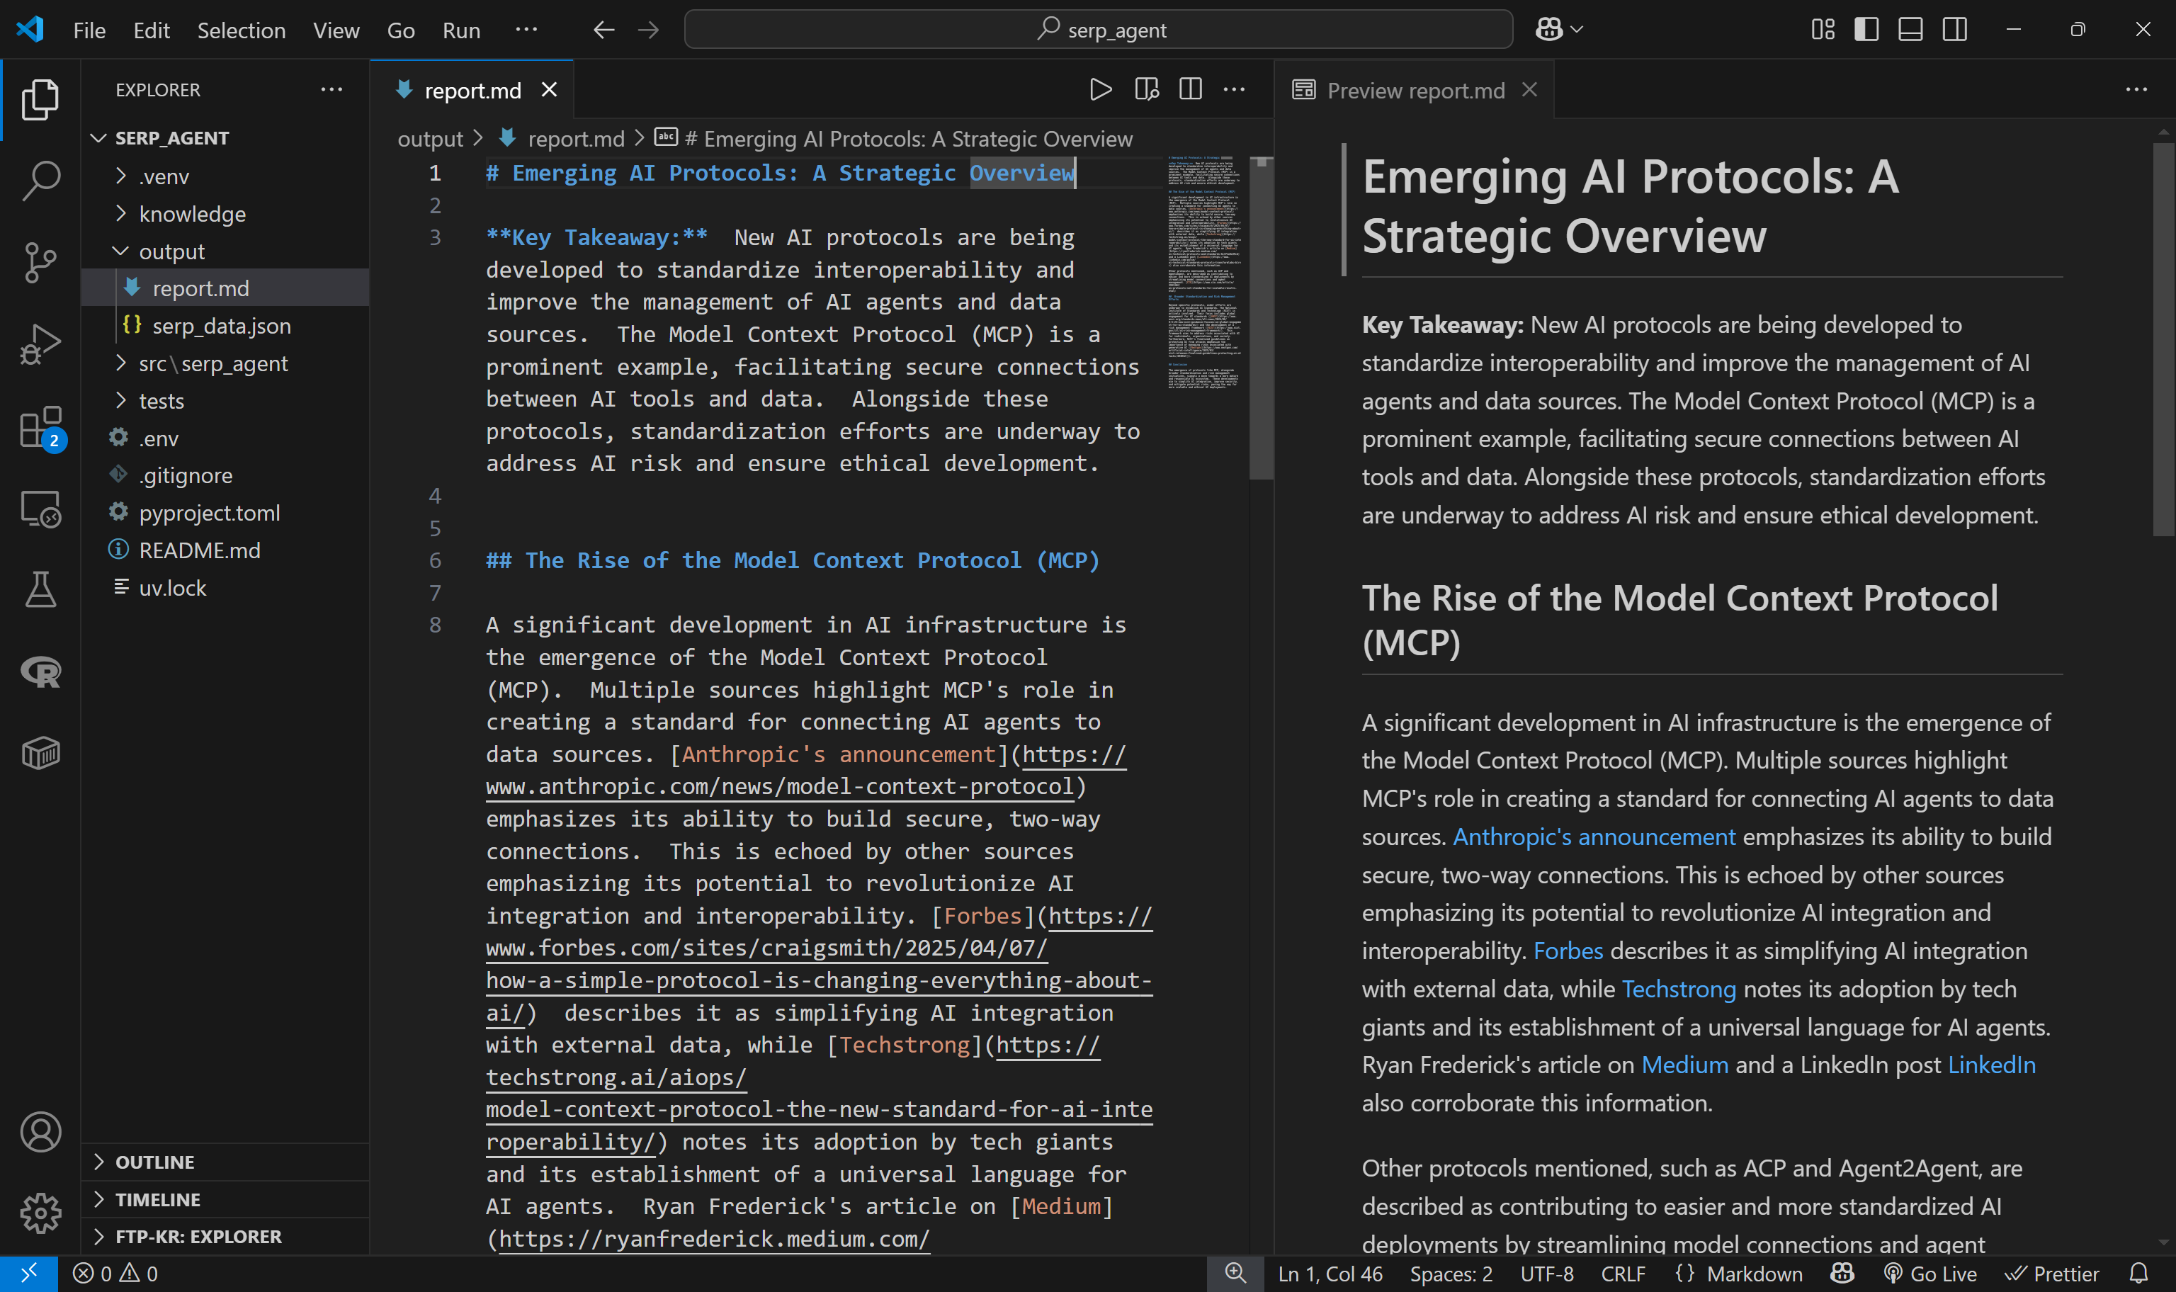This screenshot has height=1292, width=2176.
Task: Open preview to the side icon
Action: [1146, 90]
